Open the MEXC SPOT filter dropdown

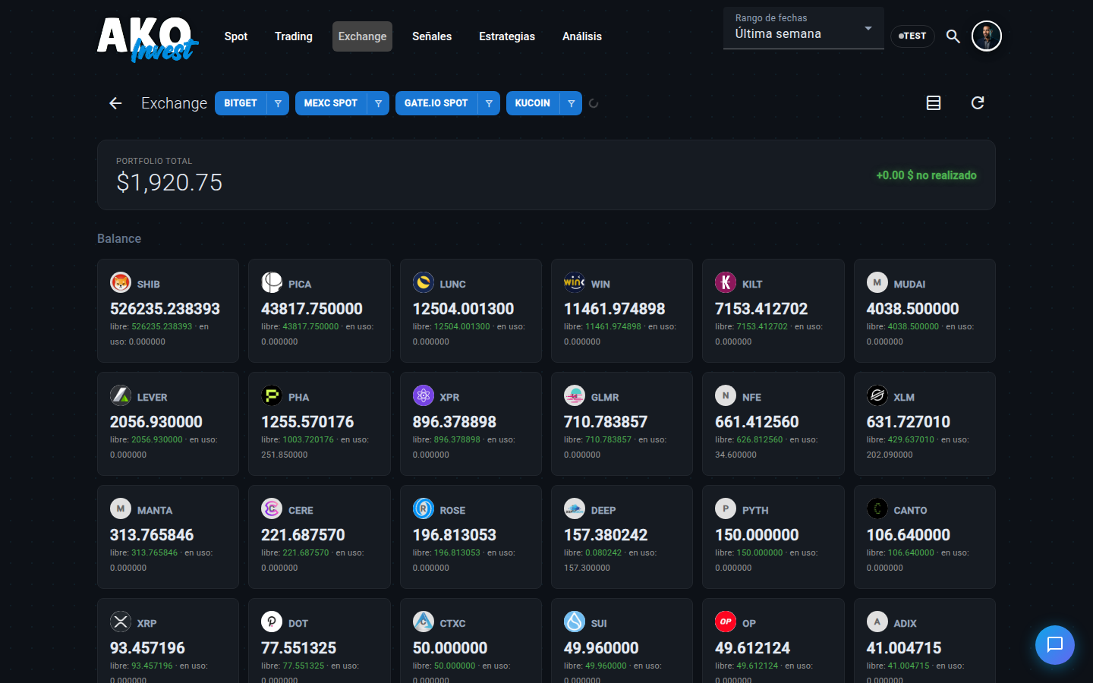(378, 103)
